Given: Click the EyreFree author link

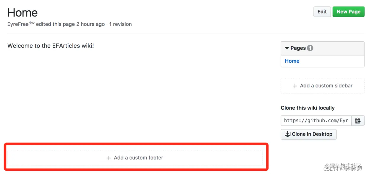Looking at the screenshot, I should tap(18, 24).
